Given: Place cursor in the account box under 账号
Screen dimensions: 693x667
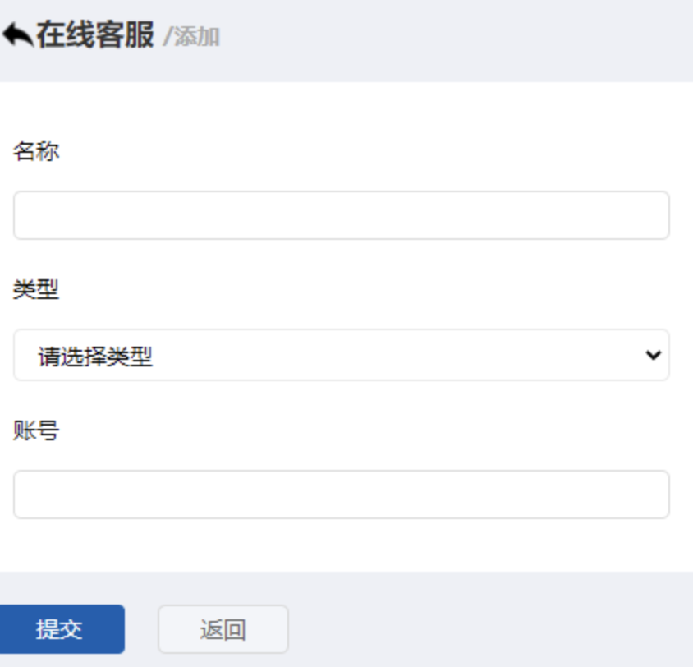Looking at the screenshot, I should (x=342, y=494).
